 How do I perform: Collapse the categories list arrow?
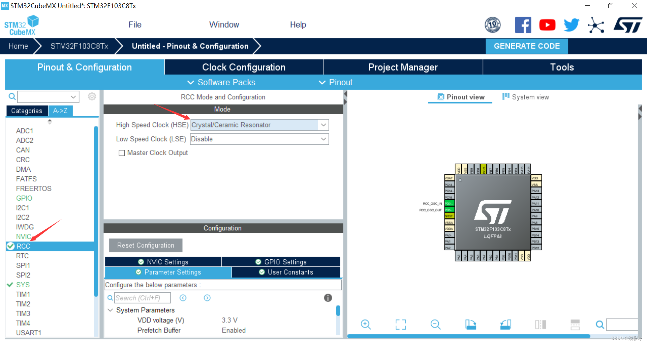pyautogui.click(x=50, y=122)
